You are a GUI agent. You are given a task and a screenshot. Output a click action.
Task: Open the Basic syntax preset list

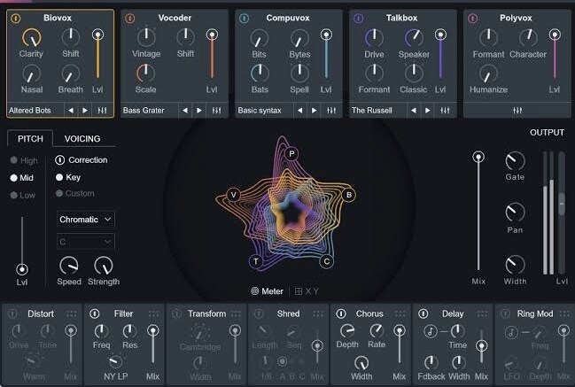click(x=264, y=111)
